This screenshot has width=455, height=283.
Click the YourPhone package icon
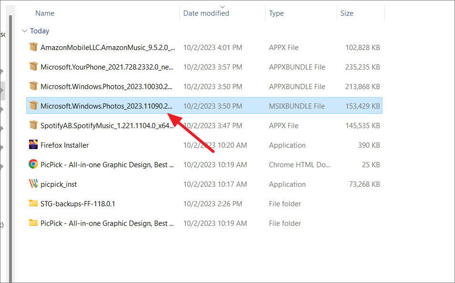(33, 66)
